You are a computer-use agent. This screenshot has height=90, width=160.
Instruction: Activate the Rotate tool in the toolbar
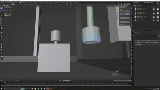tap(2, 15)
